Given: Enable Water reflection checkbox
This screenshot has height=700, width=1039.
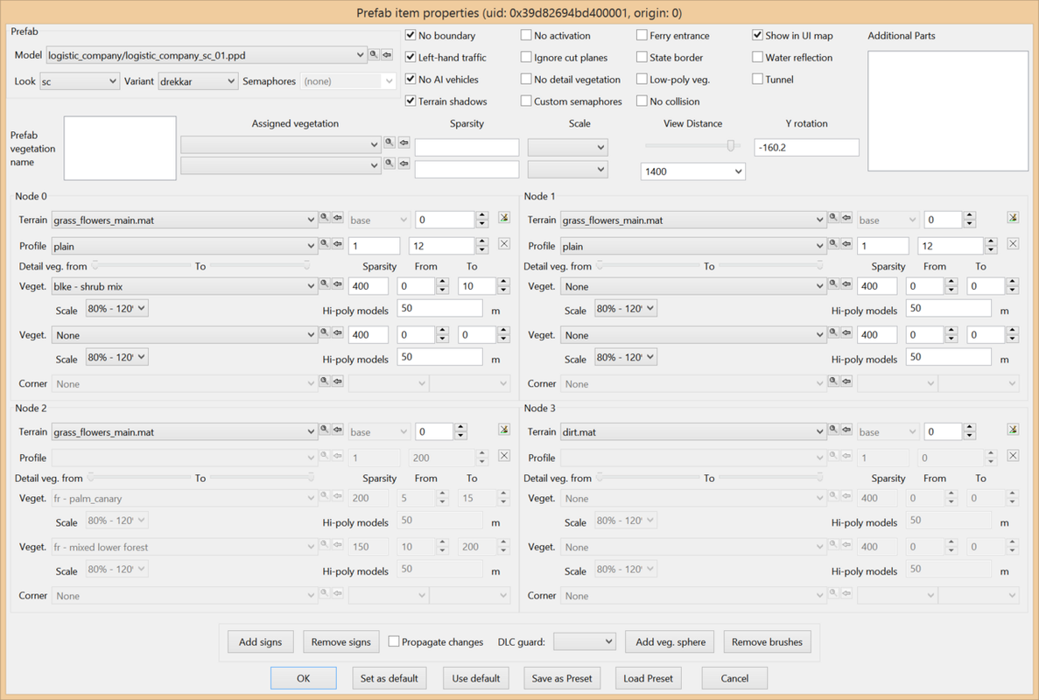Looking at the screenshot, I should pos(757,57).
